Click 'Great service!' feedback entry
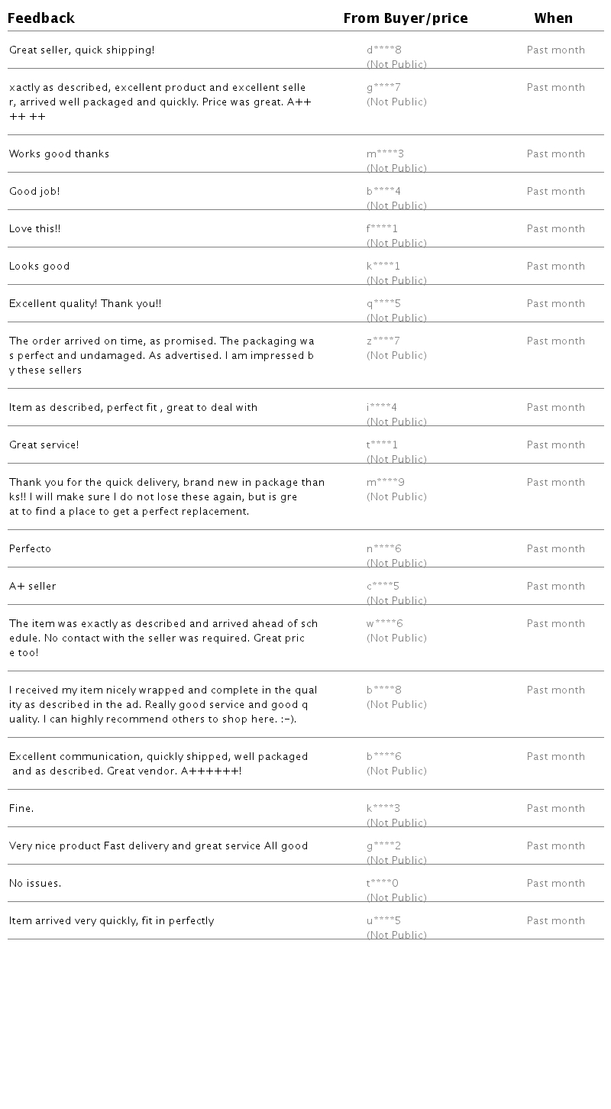 click(44, 445)
